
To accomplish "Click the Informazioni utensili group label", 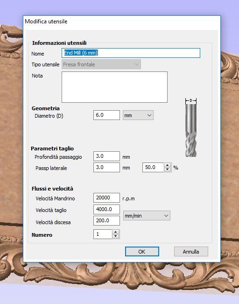I will coord(59,43).
